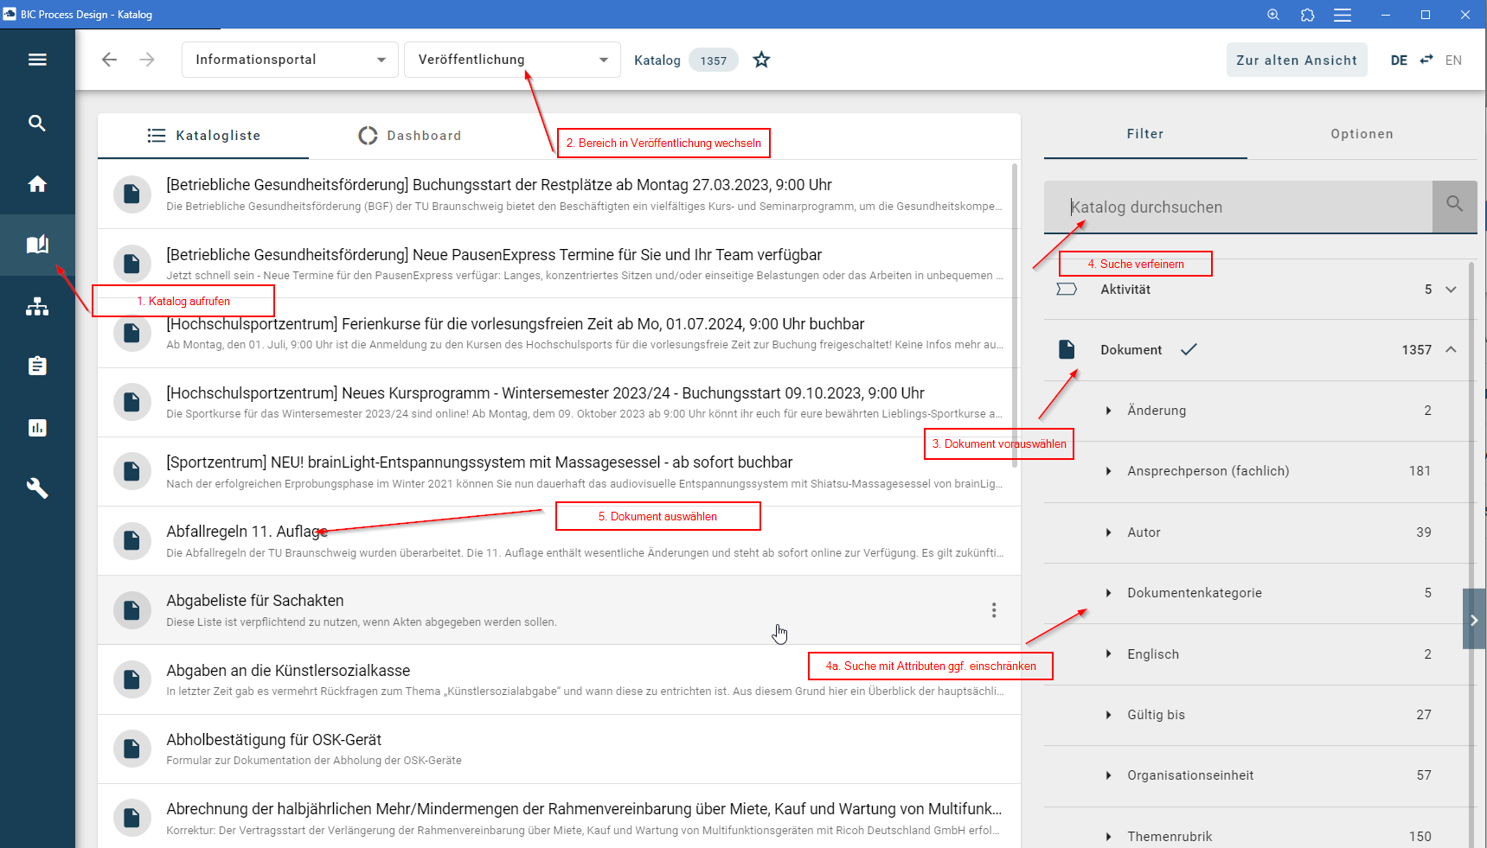Click the magnifier button beside Katalog durchsuchen
Screen dimensions: 1487x848
click(x=1455, y=206)
